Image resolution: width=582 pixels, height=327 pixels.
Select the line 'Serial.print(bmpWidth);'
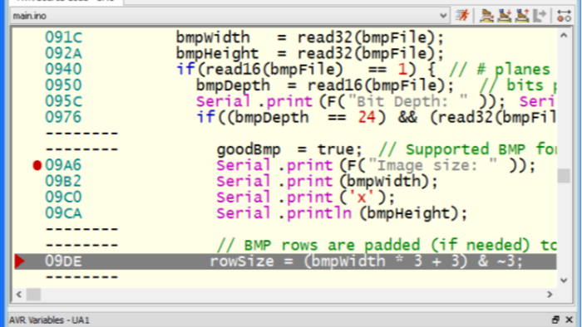[x=328, y=181]
